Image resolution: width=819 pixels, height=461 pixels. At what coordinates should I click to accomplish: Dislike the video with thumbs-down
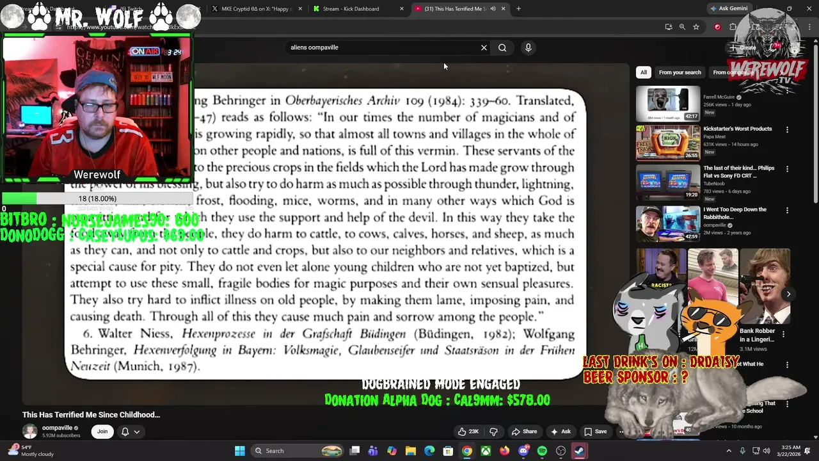(x=493, y=432)
